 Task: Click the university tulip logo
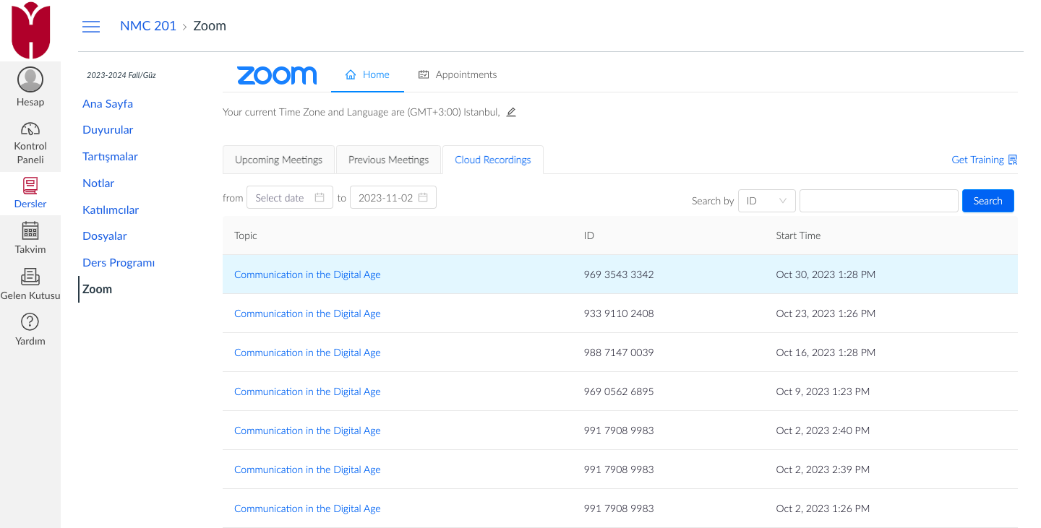coord(30,30)
